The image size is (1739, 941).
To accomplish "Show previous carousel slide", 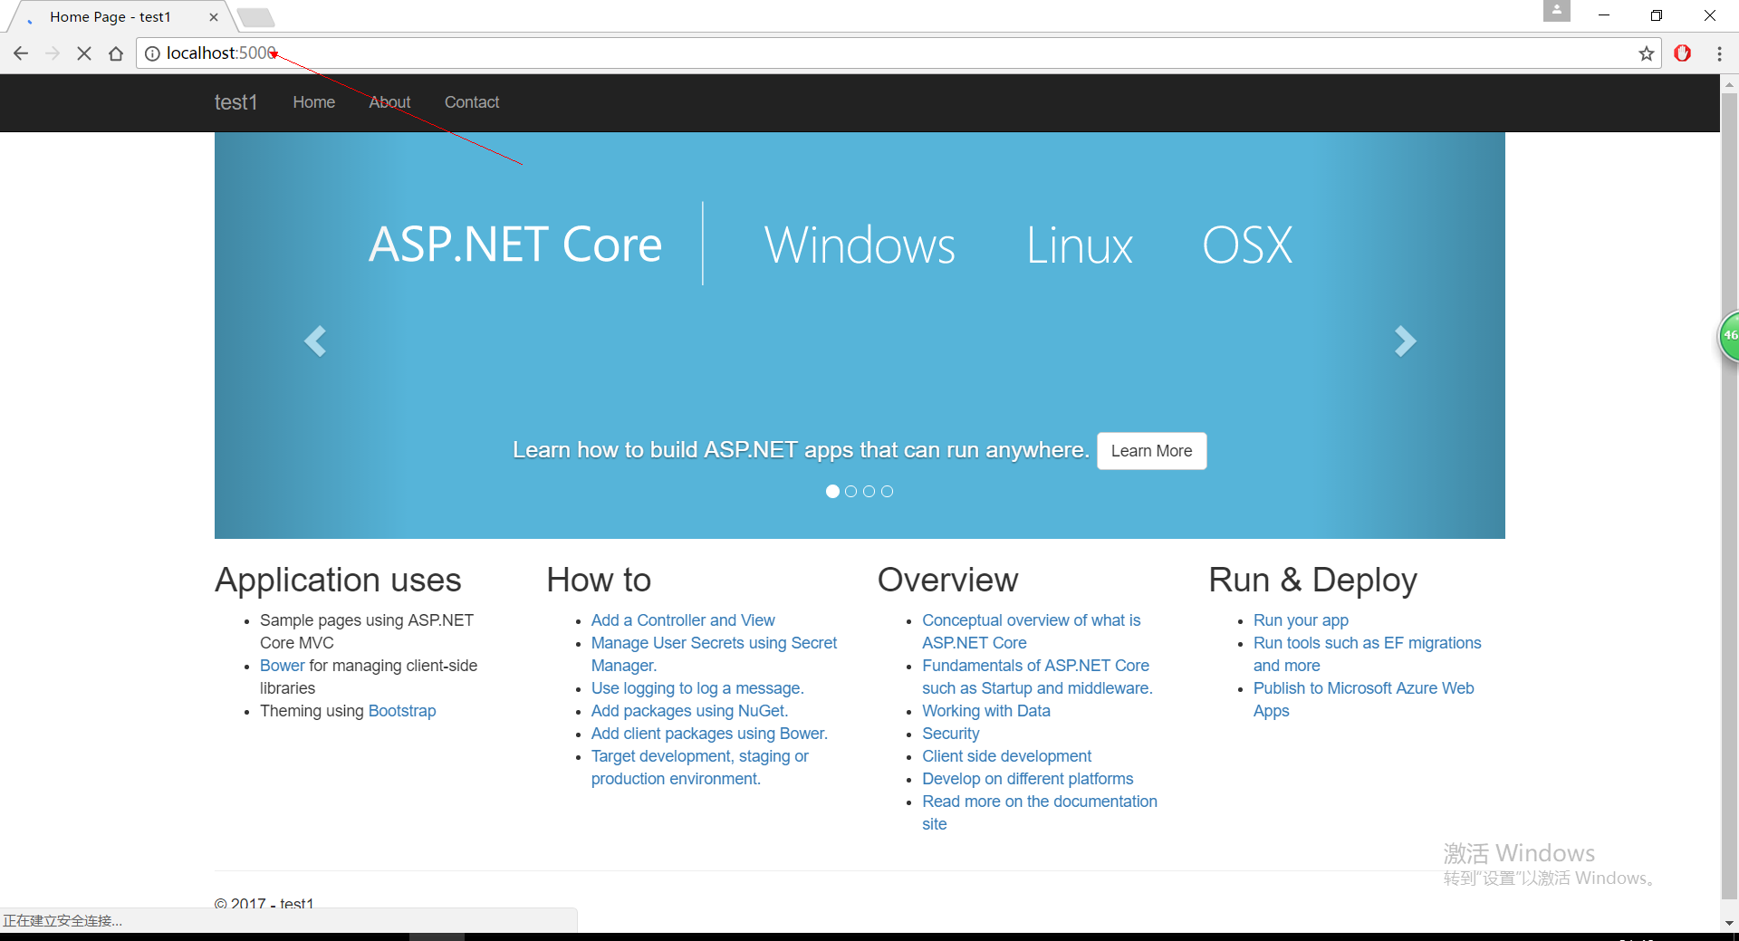I will pyautogui.click(x=314, y=341).
